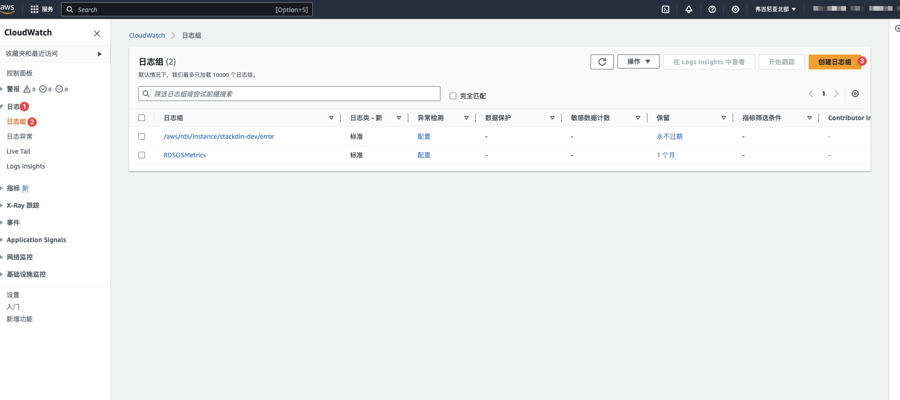Open Logs Insights in the sidebar
The width and height of the screenshot is (900, 400).
(26, 166)
